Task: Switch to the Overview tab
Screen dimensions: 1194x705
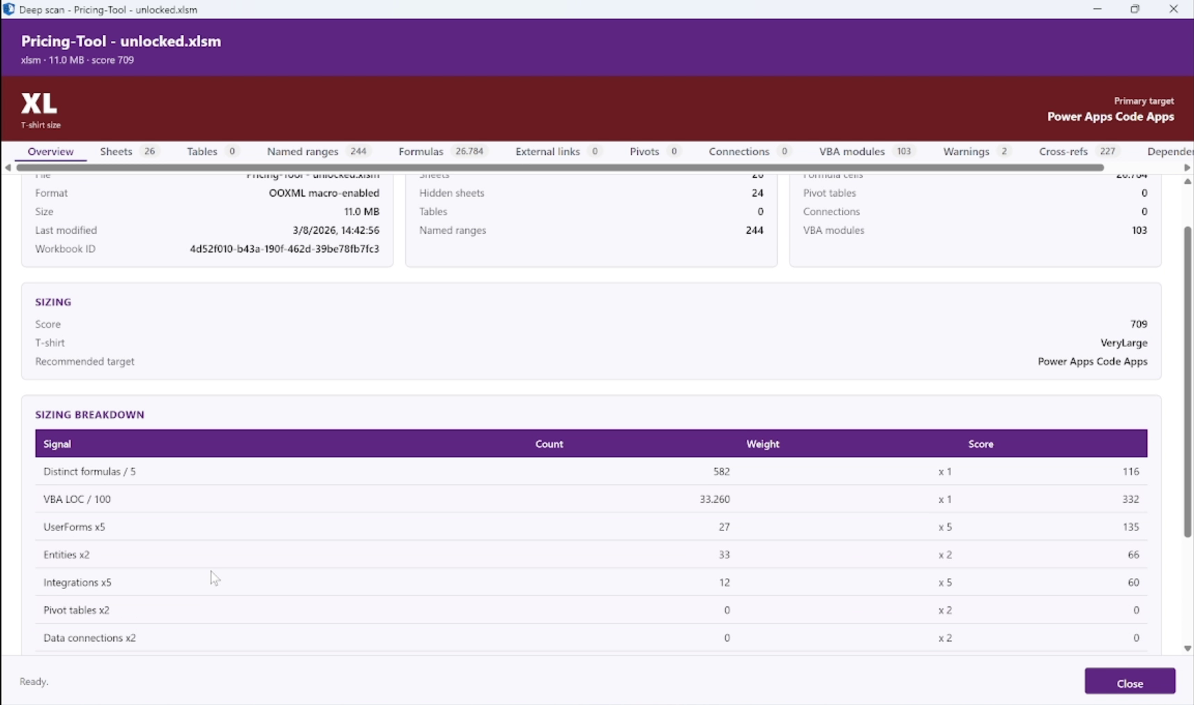Action: 50,152
